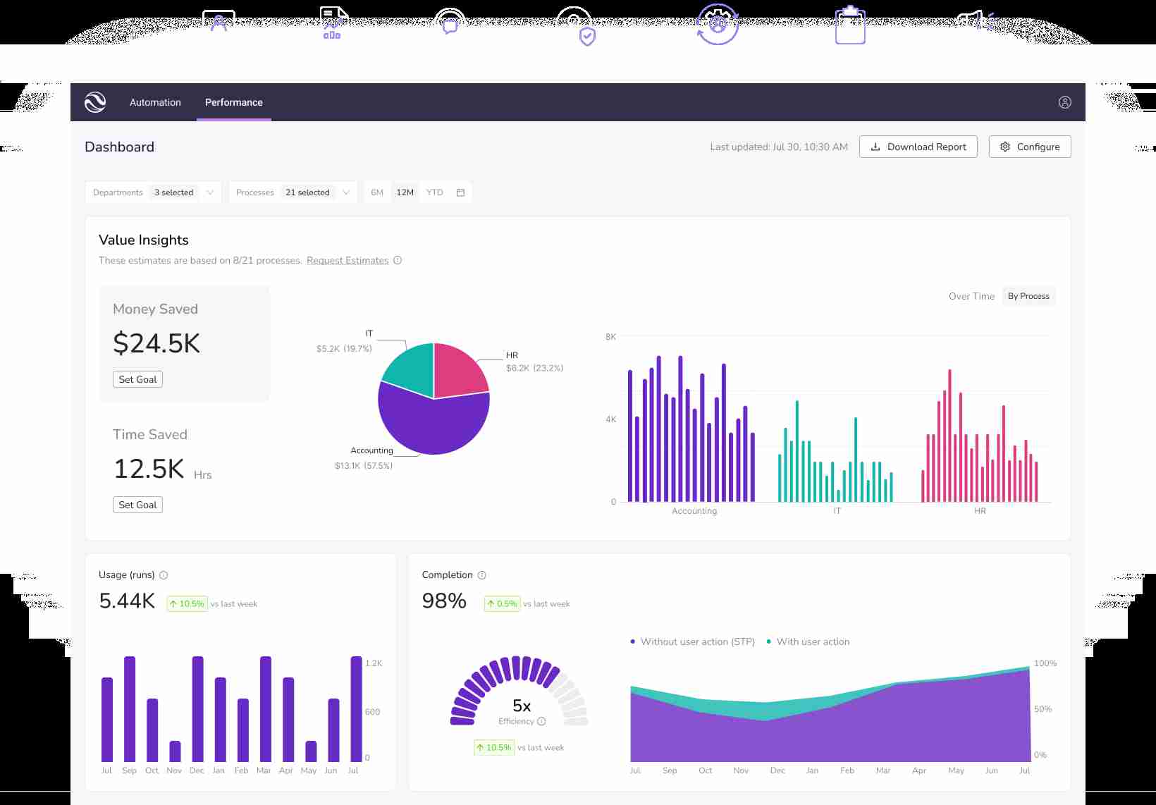Click the $24.5K Money Saved value
Screen dimensions: 1156x805
pos(156,343)
